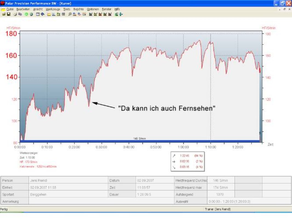This screenshot has height=219, width=292.
Task: Click the first of the five chart icons
Action: (x=91, y=14)
